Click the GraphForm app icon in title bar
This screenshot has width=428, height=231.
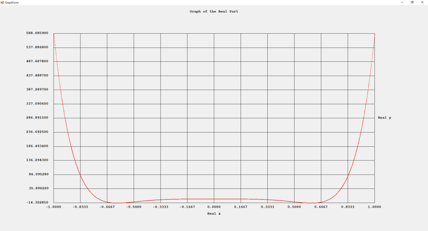click(x=2, y=2)
